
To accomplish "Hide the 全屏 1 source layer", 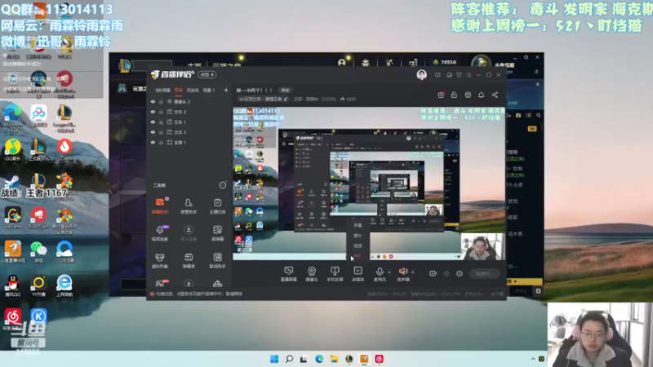I will (x=153, y=142).
